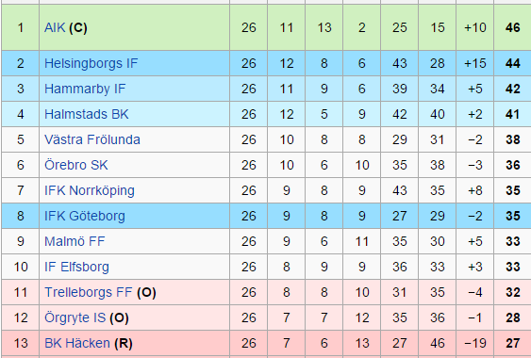Viewport: 531px width, 358px height.
Task: Click Halmstads BK points value 41
Action: point(513,114)
